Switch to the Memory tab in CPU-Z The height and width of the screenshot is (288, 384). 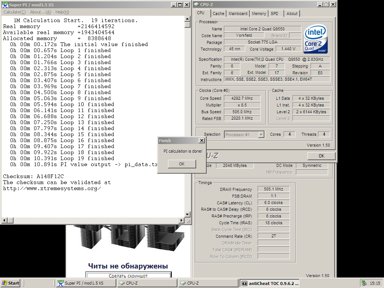(x=259, y=14)
